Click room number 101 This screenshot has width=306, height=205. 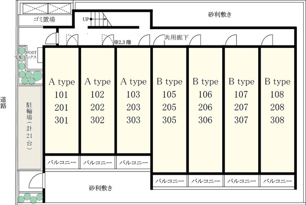(62, 95)
